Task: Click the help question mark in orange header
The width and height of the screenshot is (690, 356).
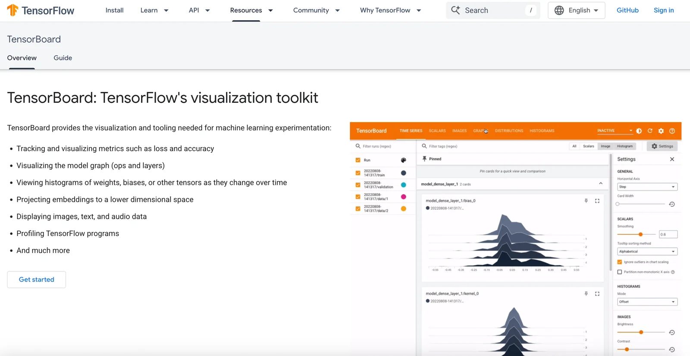Action: coord(672,131)
